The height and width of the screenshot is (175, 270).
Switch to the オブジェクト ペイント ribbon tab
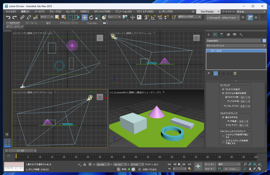point(69,23)
